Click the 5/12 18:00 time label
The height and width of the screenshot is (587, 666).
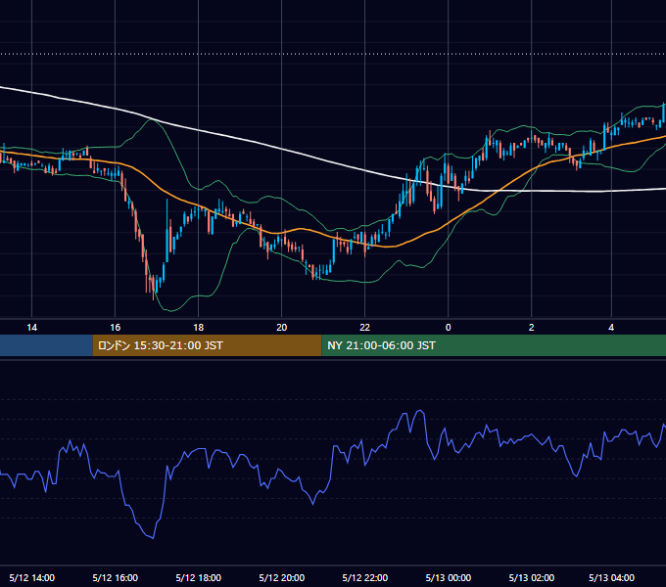click(x=199, y=577)
